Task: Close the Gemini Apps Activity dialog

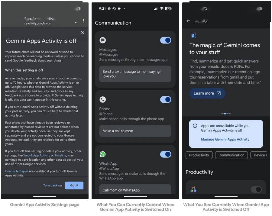Action: (x=83, y=33)
